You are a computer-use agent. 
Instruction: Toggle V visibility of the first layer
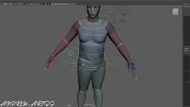185,56
